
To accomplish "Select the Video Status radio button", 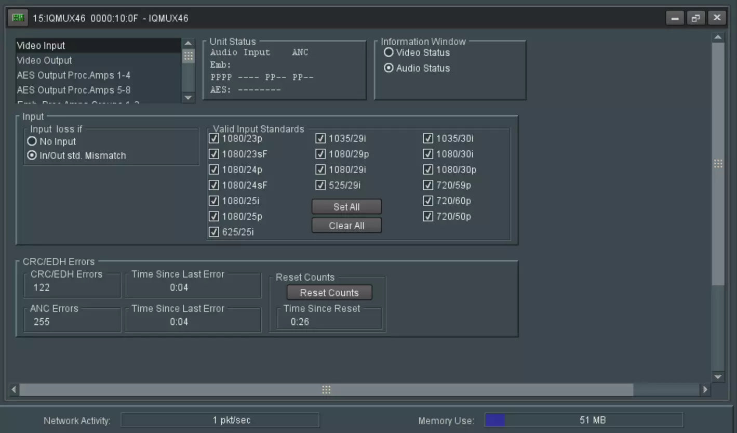I will pyautogui.click(x=388, y=53).
